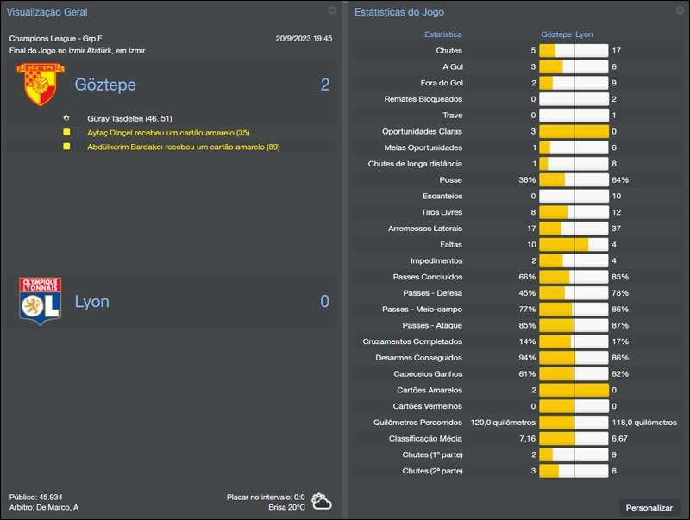Click the Lyon stats column header
The image size is (690, 520).
point(584,34)
